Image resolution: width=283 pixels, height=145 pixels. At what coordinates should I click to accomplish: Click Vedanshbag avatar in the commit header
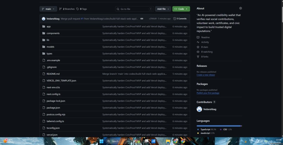(44, 19)
